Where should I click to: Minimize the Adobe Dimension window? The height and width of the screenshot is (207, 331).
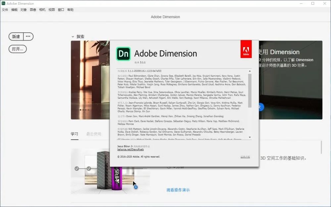(x=301, y=3)
